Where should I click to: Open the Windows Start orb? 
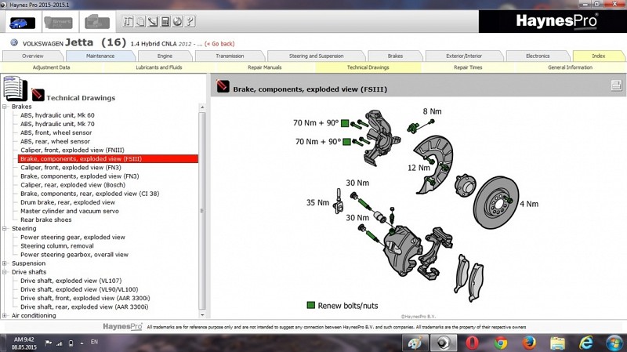point(614,343)
